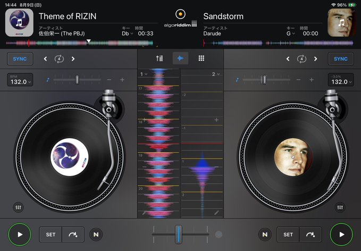Click the crossfader handle
This screenshot has width=361, height=251.
(x=179, y=234)
